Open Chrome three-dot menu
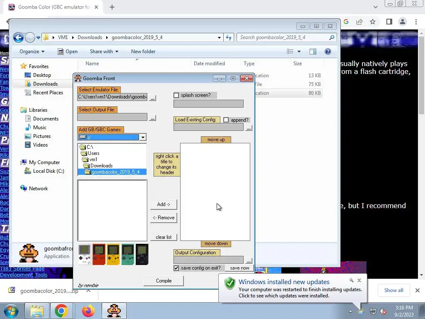This screenshot has height=319, width=425. [x=416, y=22]
